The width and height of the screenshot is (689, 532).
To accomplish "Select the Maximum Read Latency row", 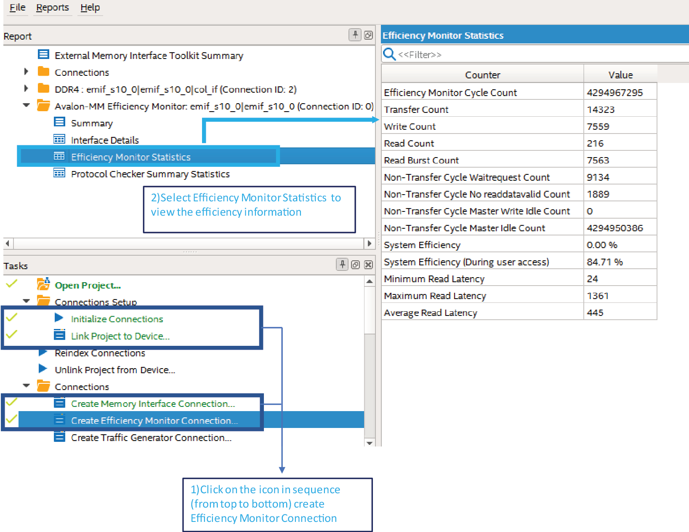I will (519, 295).
